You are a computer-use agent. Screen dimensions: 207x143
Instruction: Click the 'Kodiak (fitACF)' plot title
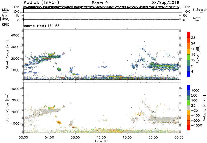41,3
